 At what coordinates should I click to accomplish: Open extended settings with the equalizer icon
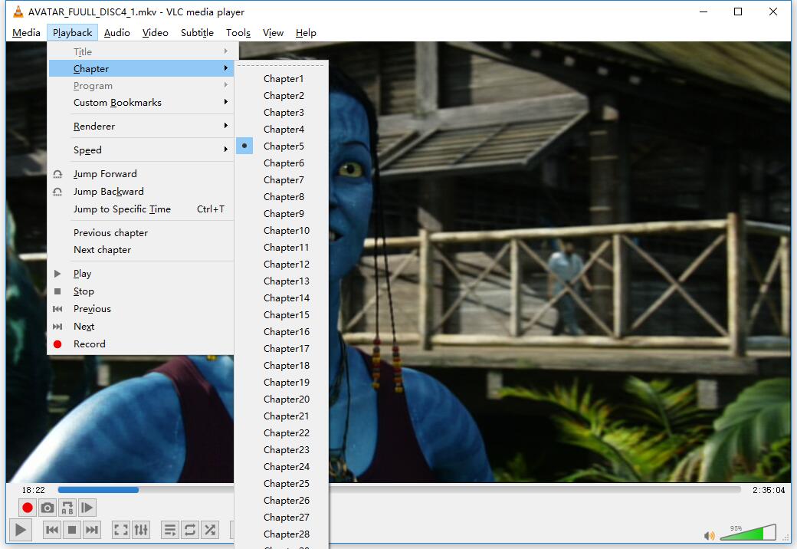tap(141, 530)
